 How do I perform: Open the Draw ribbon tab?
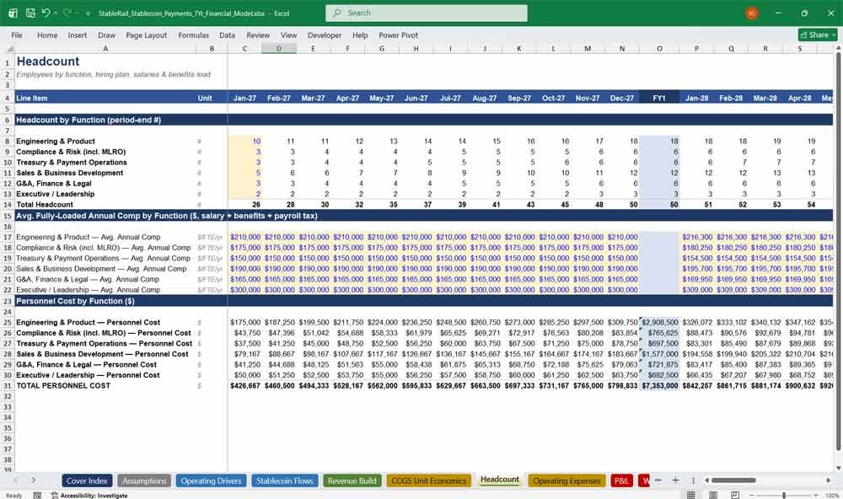[x=106, y=35]
